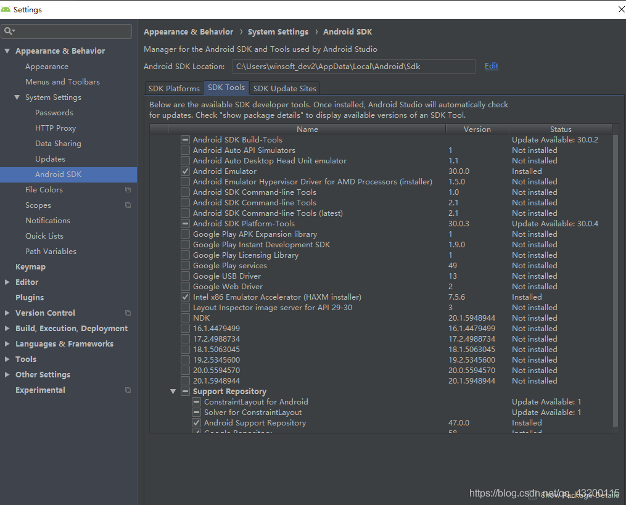This screenshot has width=626, height=505.
Task: Select Passwords under System Settings
Action: click(x=54, y=113)
